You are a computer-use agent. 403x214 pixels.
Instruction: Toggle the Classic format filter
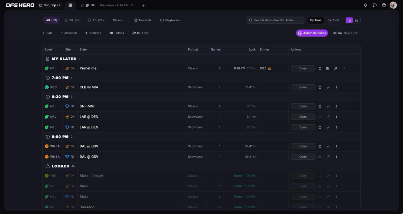coord(118,20)
